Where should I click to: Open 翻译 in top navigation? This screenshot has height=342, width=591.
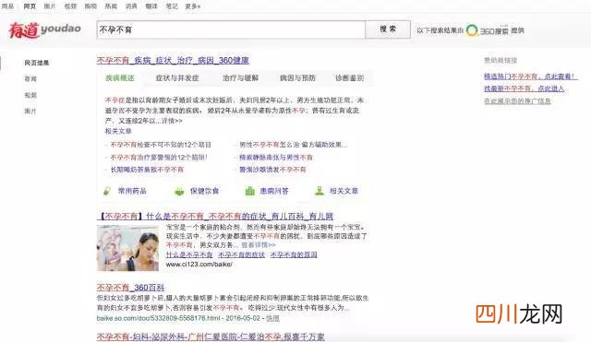point(151,6)
